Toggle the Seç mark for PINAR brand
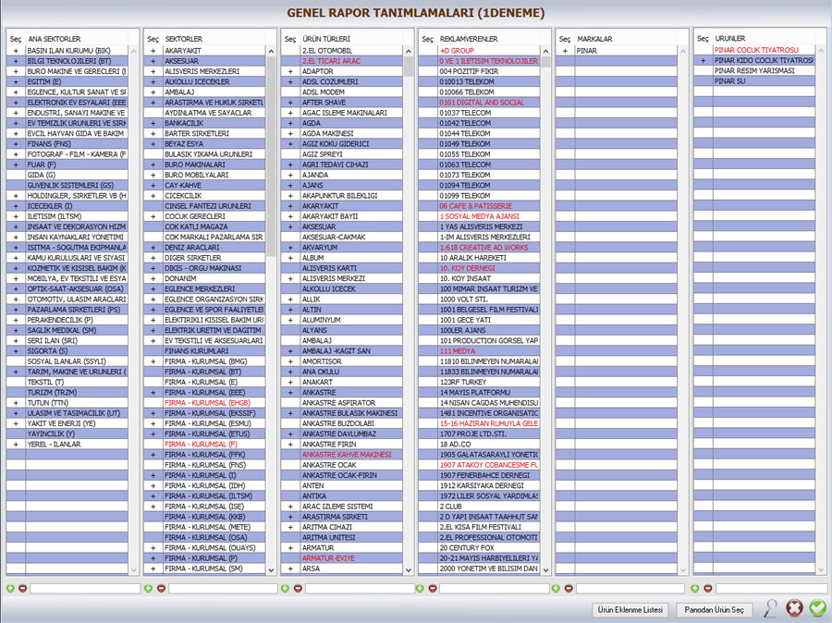 click(x=565, y=51)
